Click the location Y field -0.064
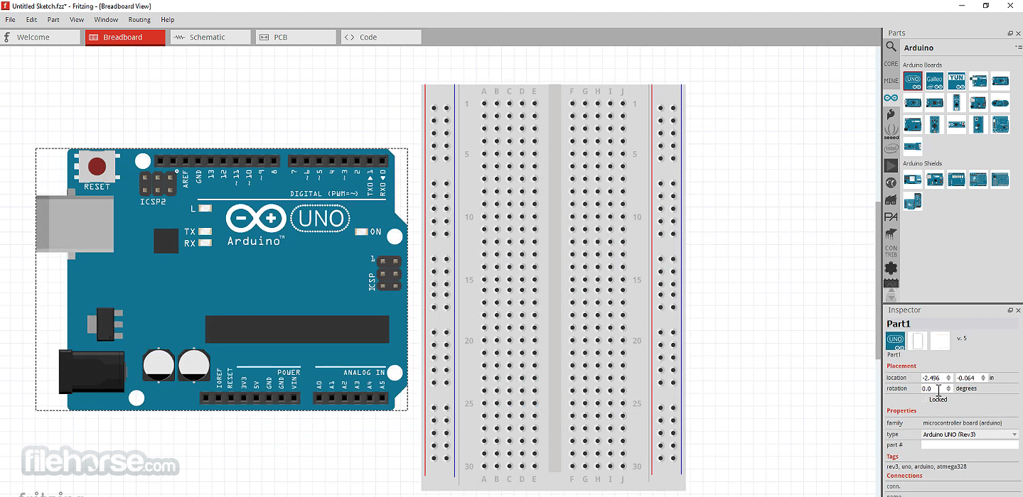1023x497 pixels. coord(968,378)
